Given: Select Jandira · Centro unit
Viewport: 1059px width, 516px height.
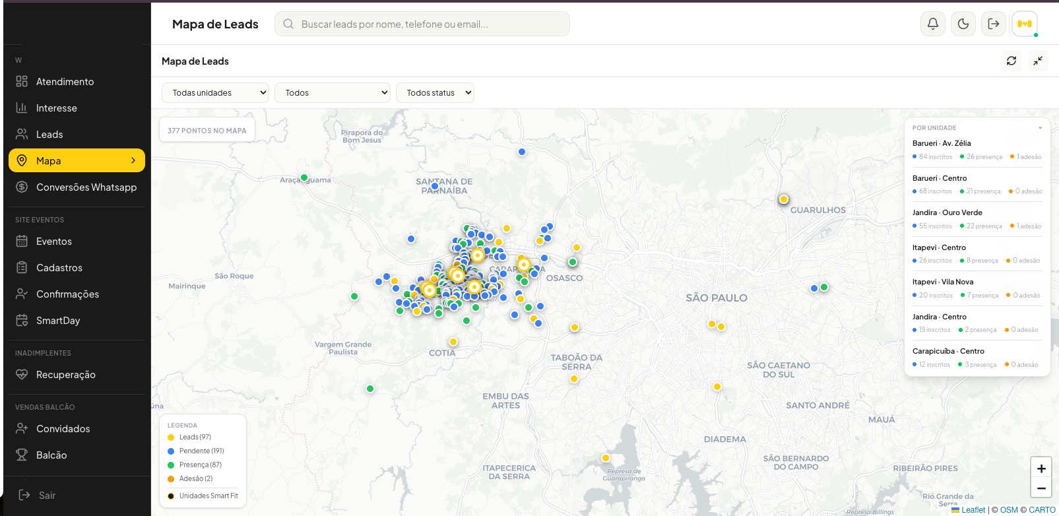Looking at the screenshot, I should 977,323.
